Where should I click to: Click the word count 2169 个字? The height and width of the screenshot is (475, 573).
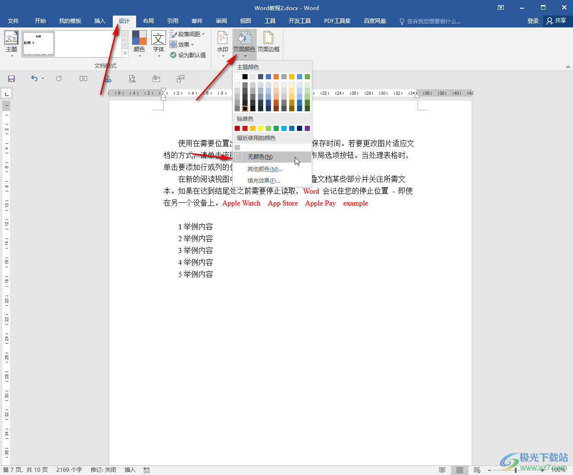tap(69, 470)
